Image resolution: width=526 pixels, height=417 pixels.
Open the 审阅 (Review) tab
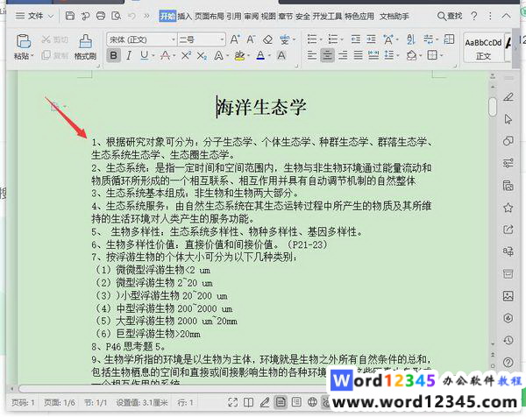[251, 16]
